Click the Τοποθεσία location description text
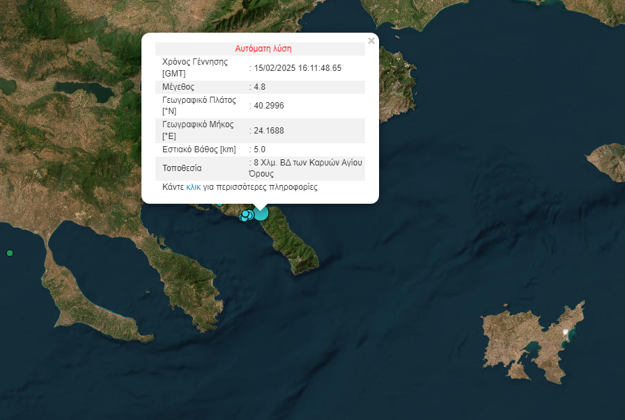Viewport: 625px width, 420px height. (x=307, y=168)
